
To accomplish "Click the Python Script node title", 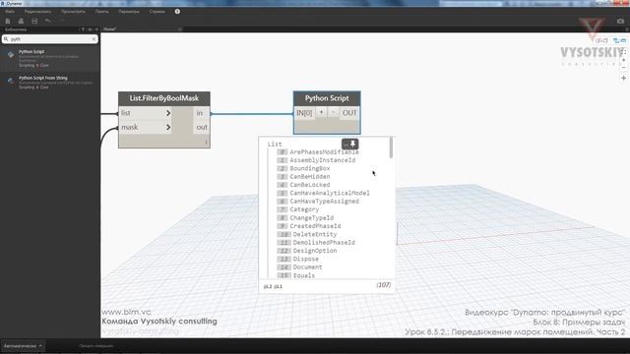I will pos(327,98).
